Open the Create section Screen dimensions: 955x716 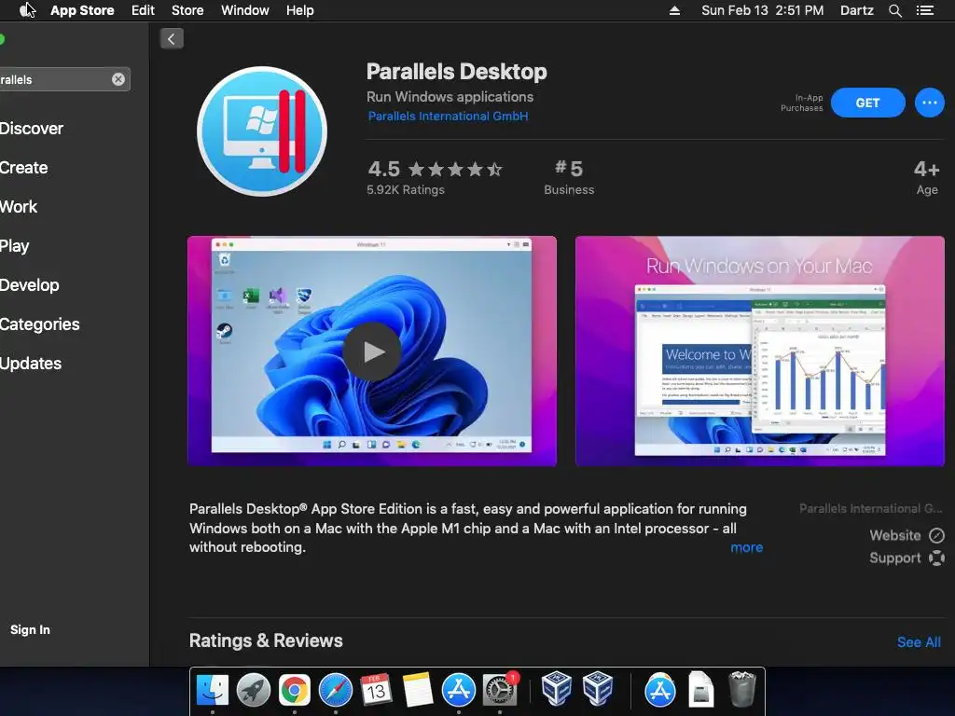click(23, 168)
